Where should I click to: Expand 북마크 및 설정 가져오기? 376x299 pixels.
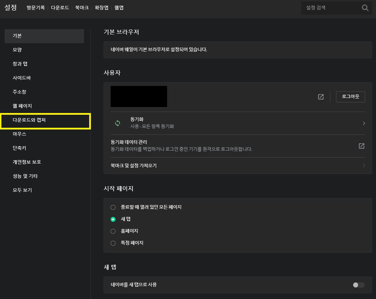pyautogui.click(x=364, y=165)
